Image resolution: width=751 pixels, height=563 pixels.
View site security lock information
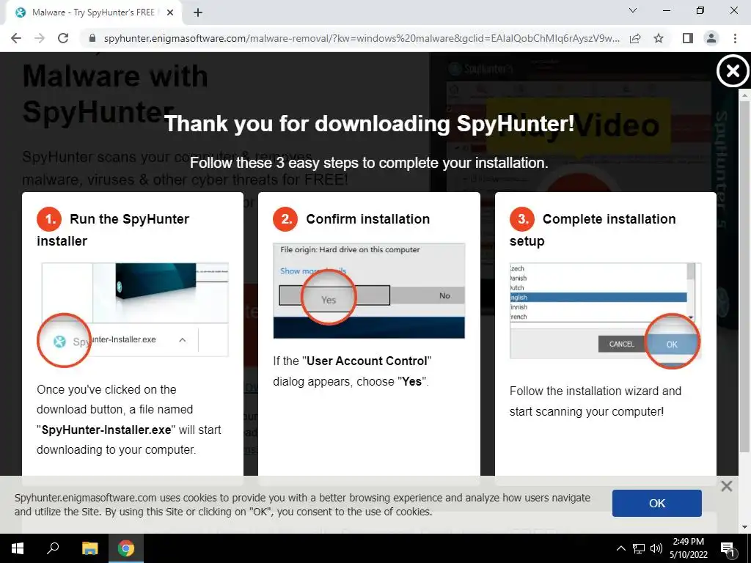pos(92,38)
